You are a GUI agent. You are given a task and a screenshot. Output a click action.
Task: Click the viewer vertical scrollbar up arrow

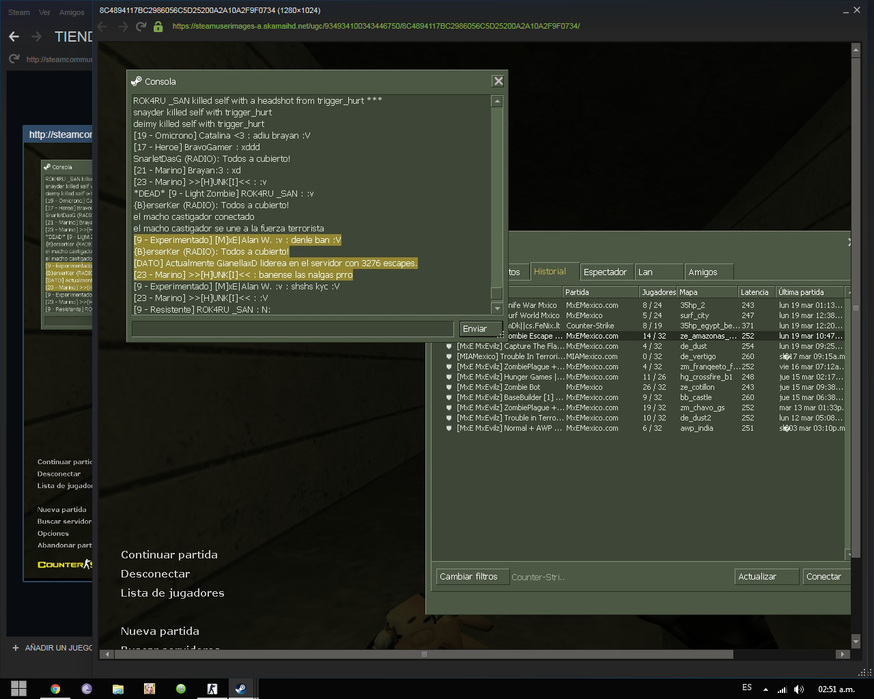[856, 51]
